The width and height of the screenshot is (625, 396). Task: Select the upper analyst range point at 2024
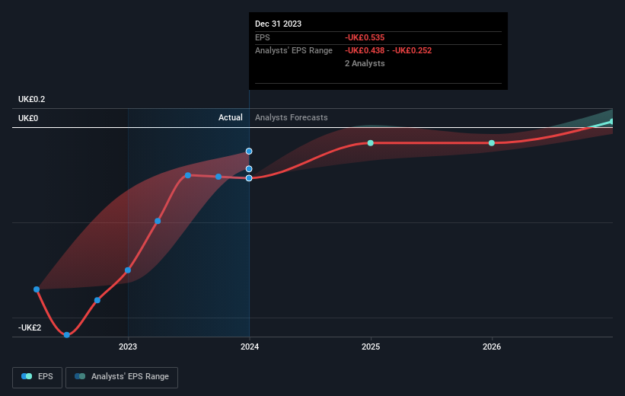click(249, 151)
